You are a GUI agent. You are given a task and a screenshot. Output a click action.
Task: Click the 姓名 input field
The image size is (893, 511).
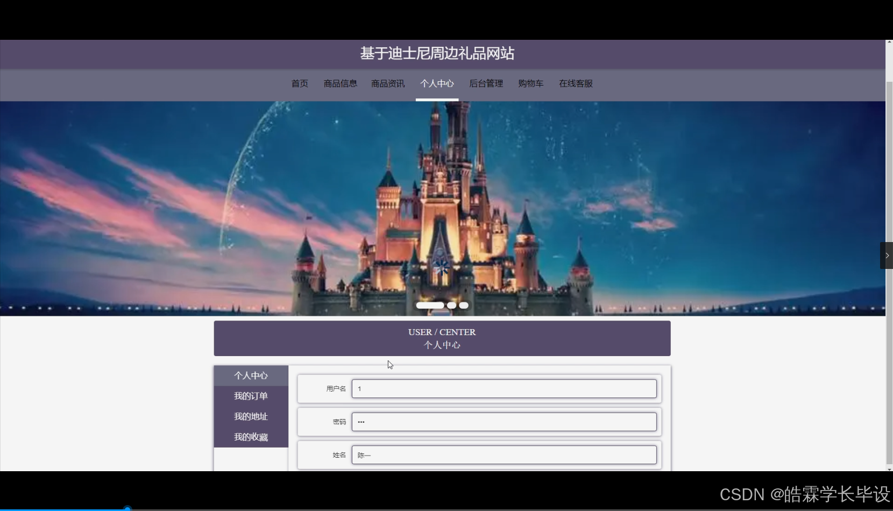(504, 455)
